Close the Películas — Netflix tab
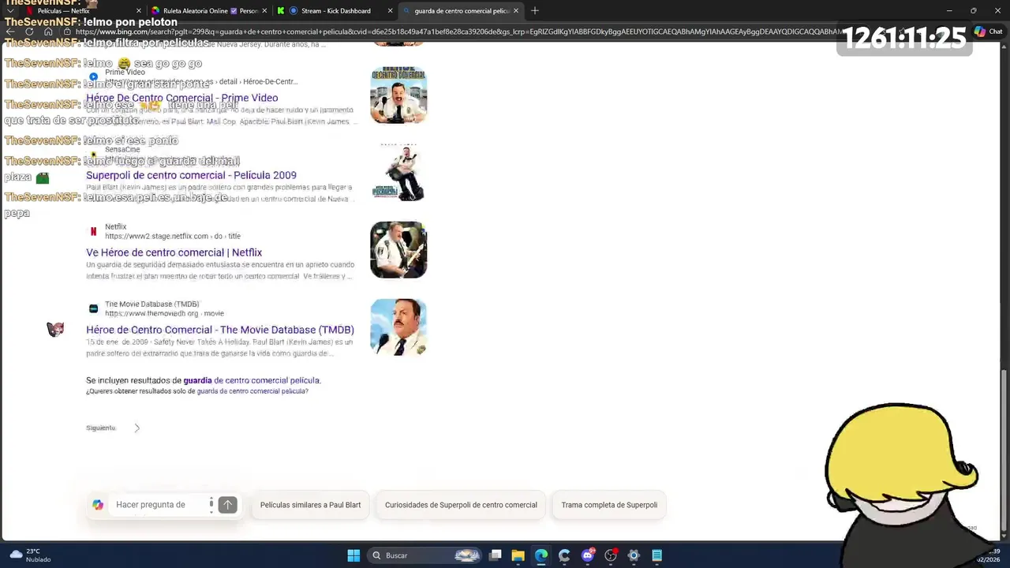 (x=139, y=11)
